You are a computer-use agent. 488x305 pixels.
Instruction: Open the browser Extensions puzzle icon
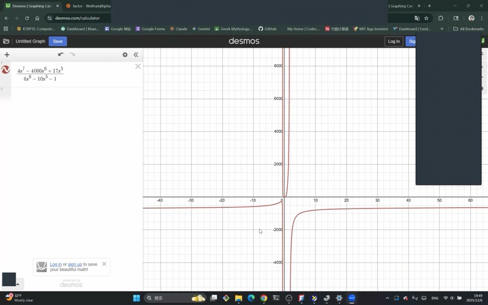[440, 18]
